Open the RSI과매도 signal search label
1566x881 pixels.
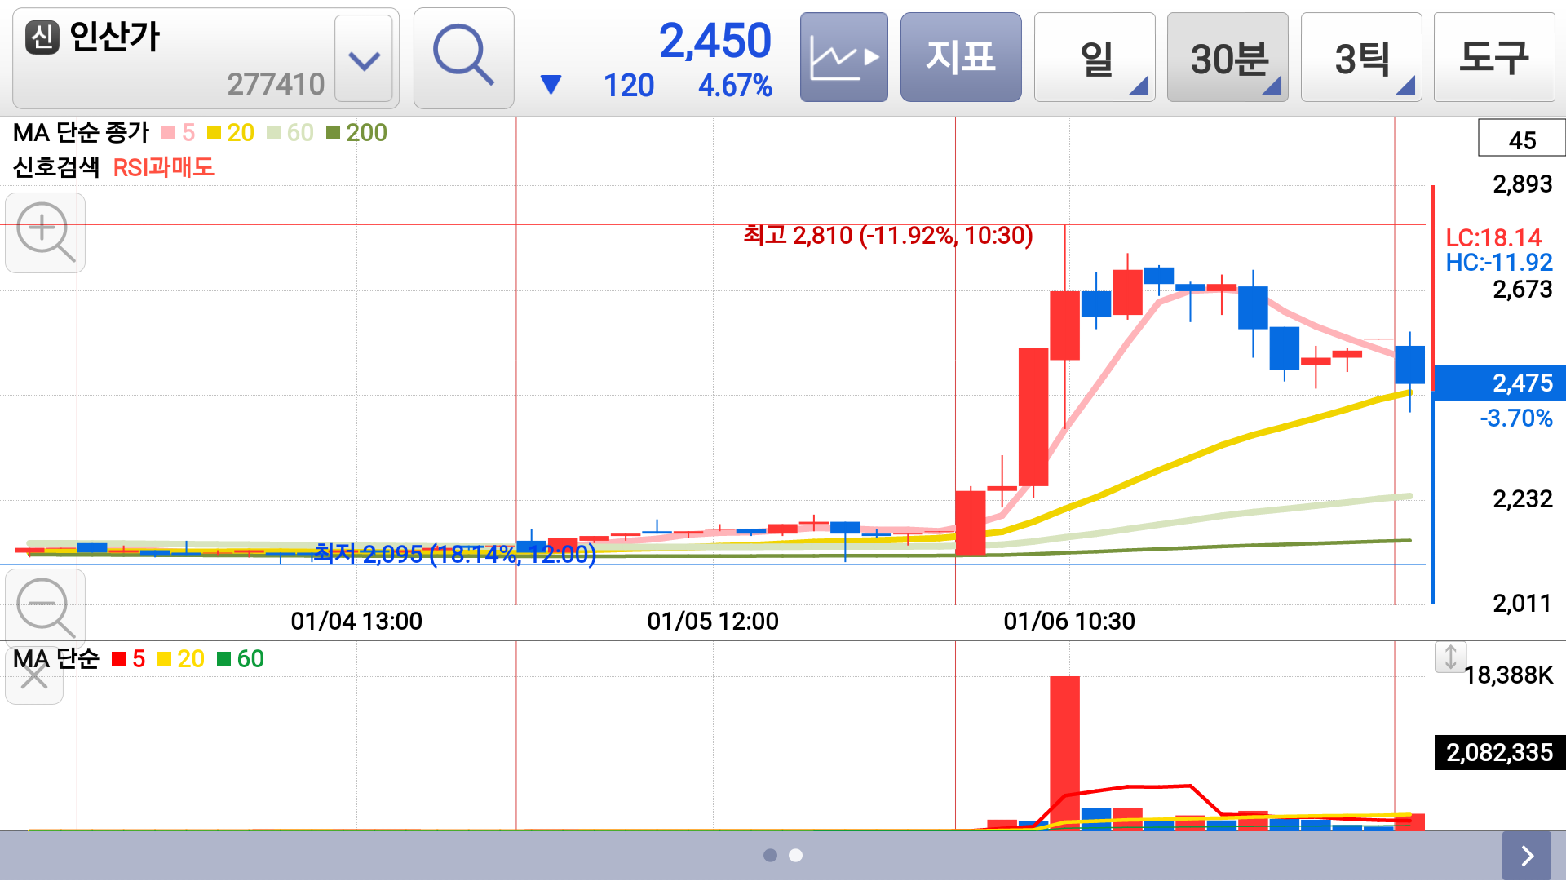pos(163,168)
